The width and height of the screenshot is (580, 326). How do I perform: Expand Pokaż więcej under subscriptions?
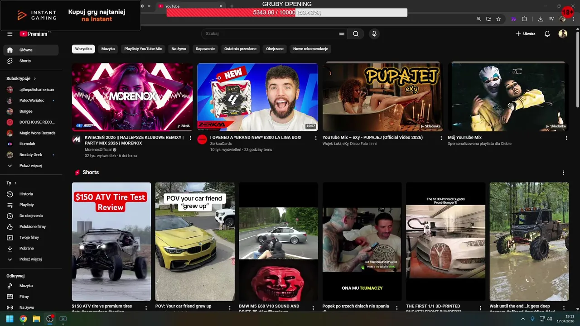point(31,166)
